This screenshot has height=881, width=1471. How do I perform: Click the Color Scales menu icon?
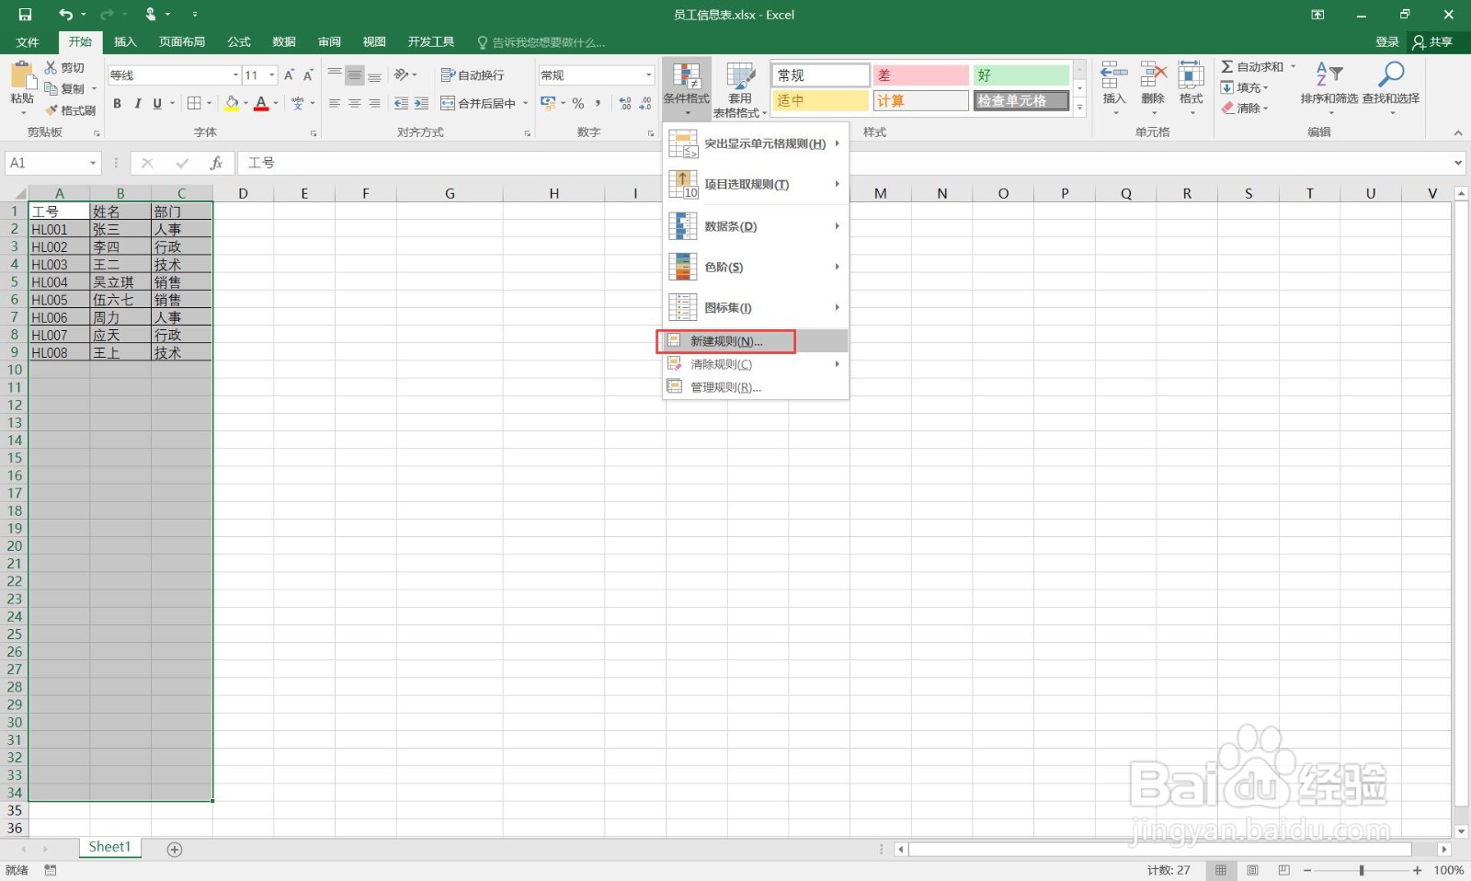coord(682,267)
